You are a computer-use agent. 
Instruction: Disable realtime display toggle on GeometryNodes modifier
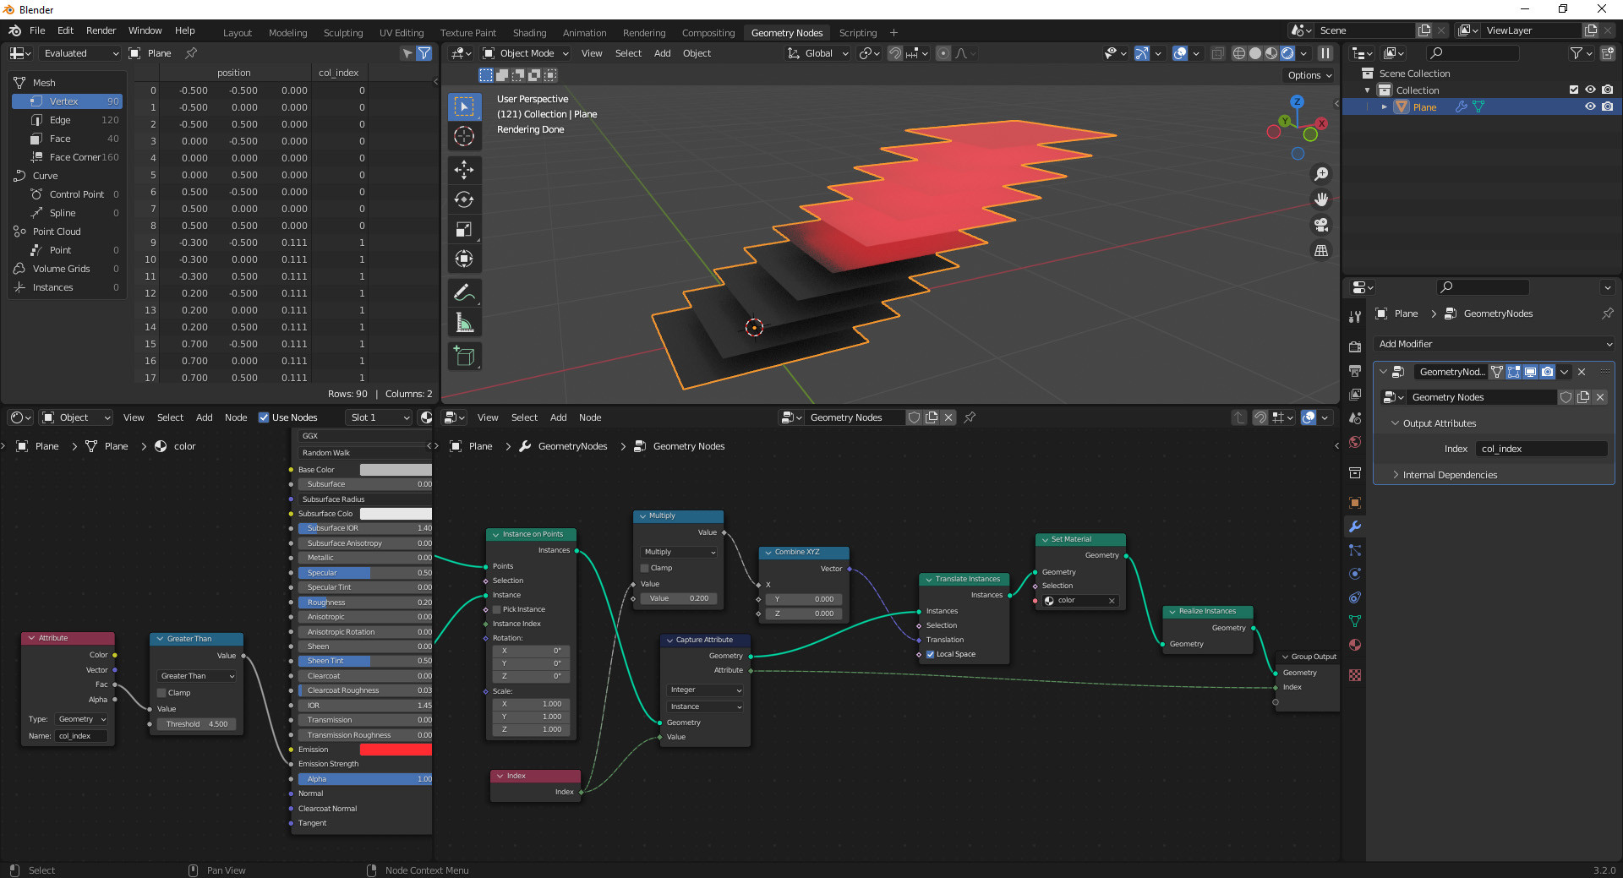(1531, 372)
